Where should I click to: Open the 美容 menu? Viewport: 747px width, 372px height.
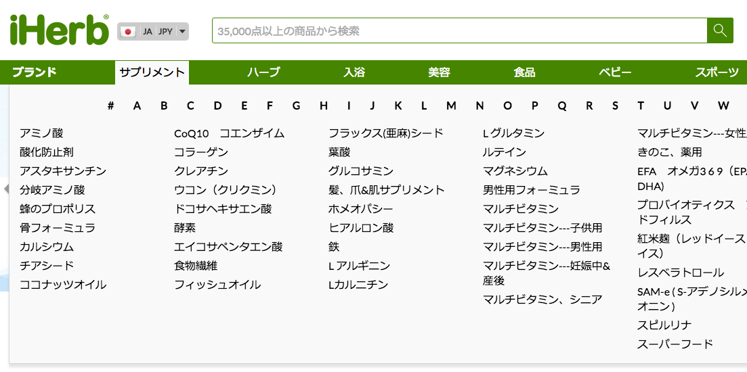440,72
